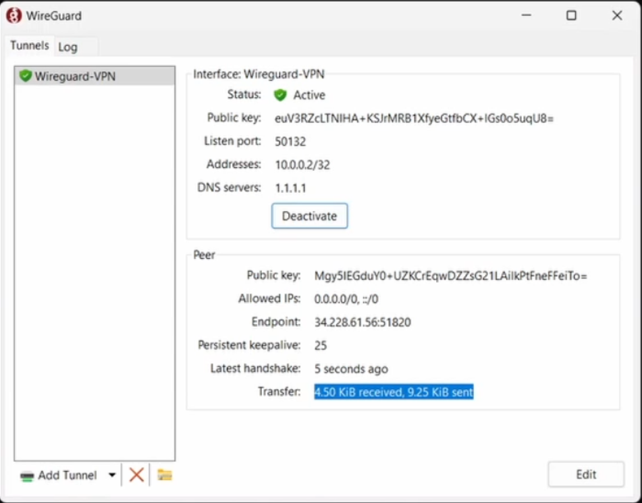Click the highlighted Transfer statistics text
642x503 pixels.
(x=394, y=392)
